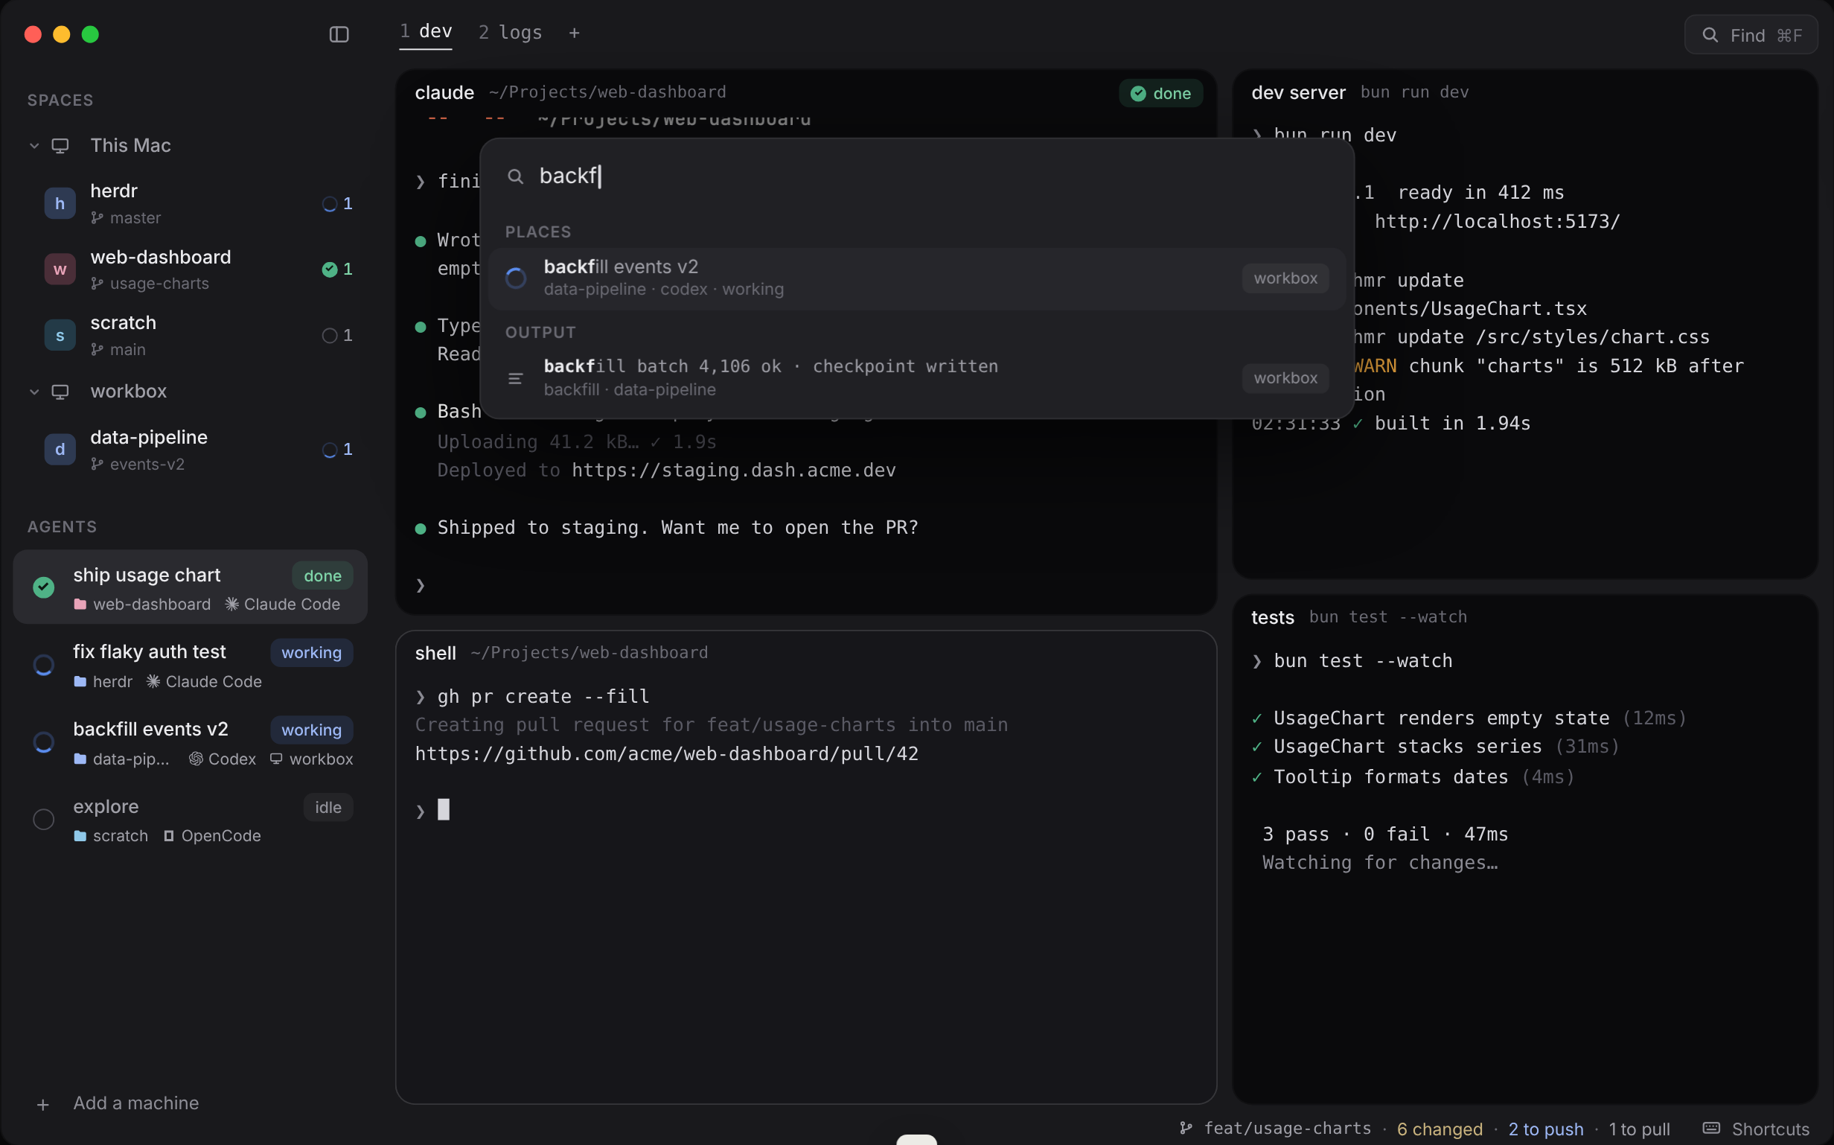Click the spinner icon beside herdr
Image resolution: width=1834 pixels, height=1145 pixels.
329,203
